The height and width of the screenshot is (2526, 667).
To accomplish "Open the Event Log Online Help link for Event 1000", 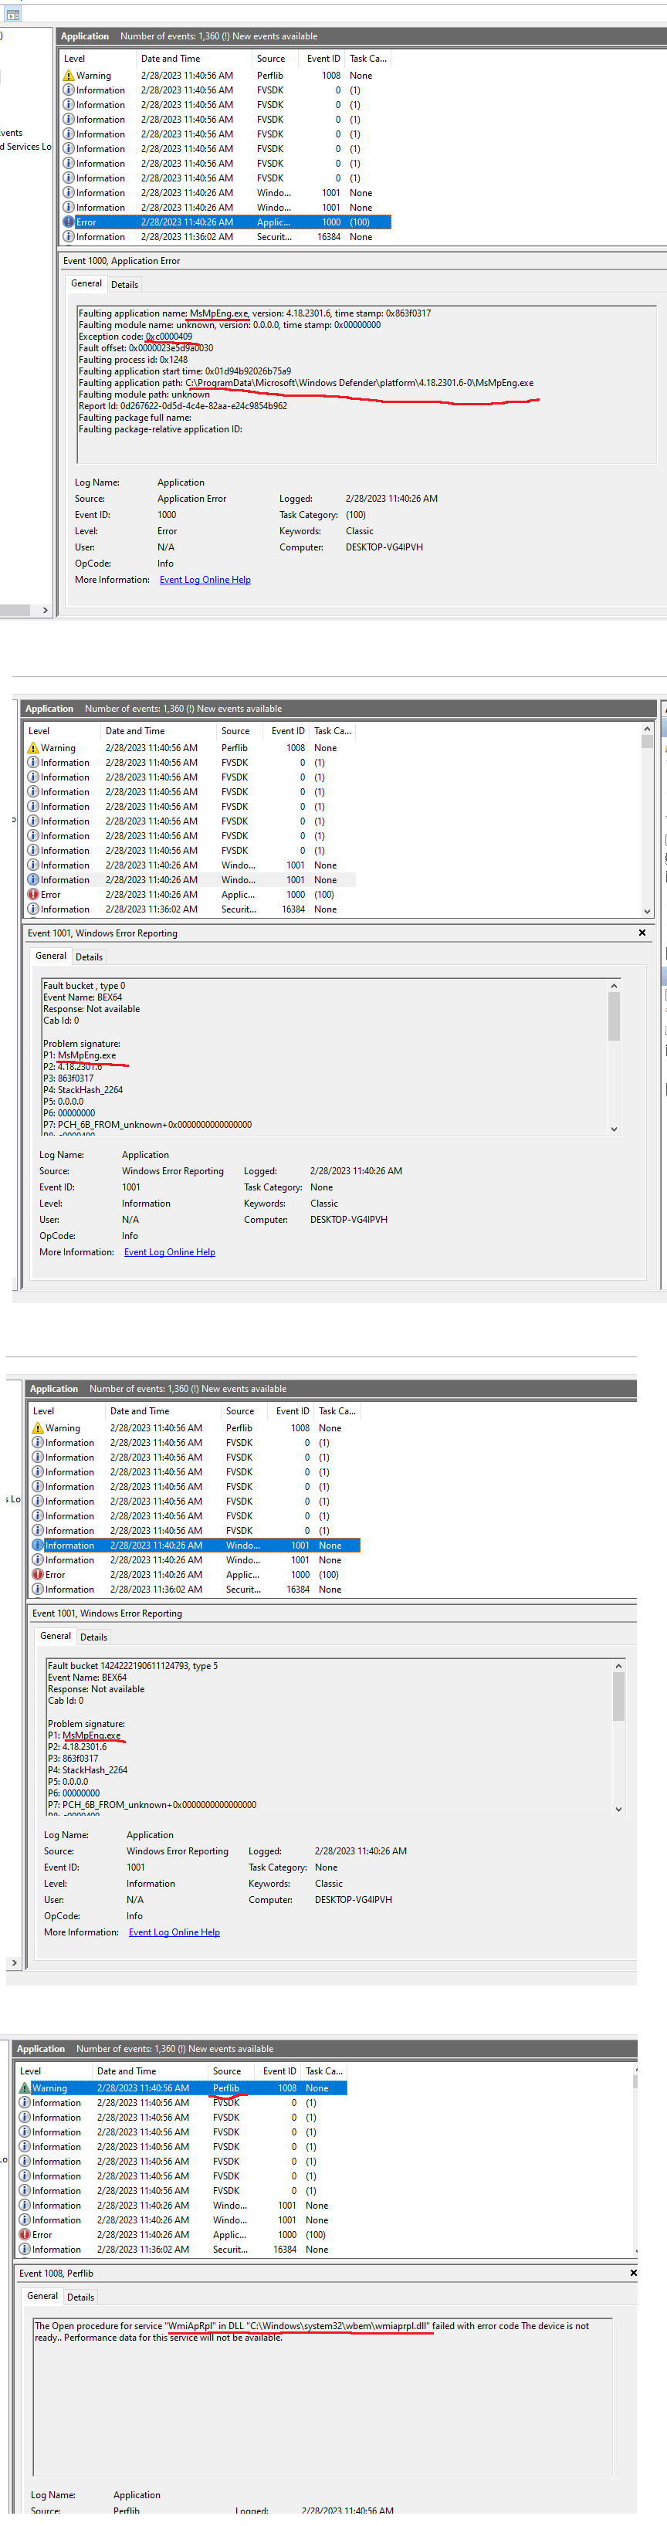I will pos(205,580).
